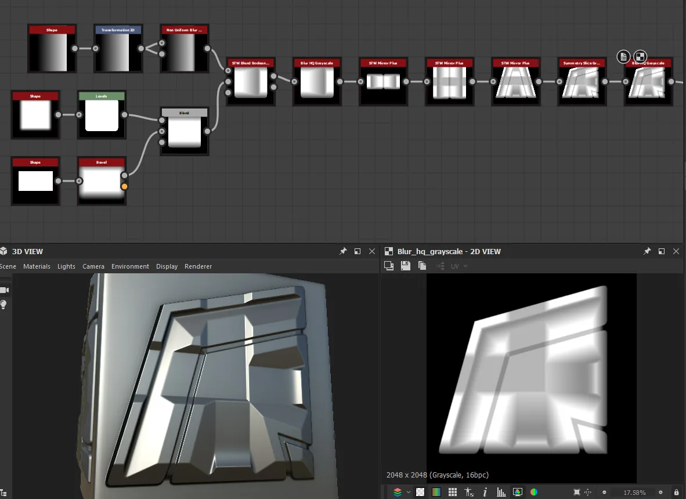Screen dimensions: 686x499
Task: Open the Renderer menu
Action: click(x=198, y=266)
